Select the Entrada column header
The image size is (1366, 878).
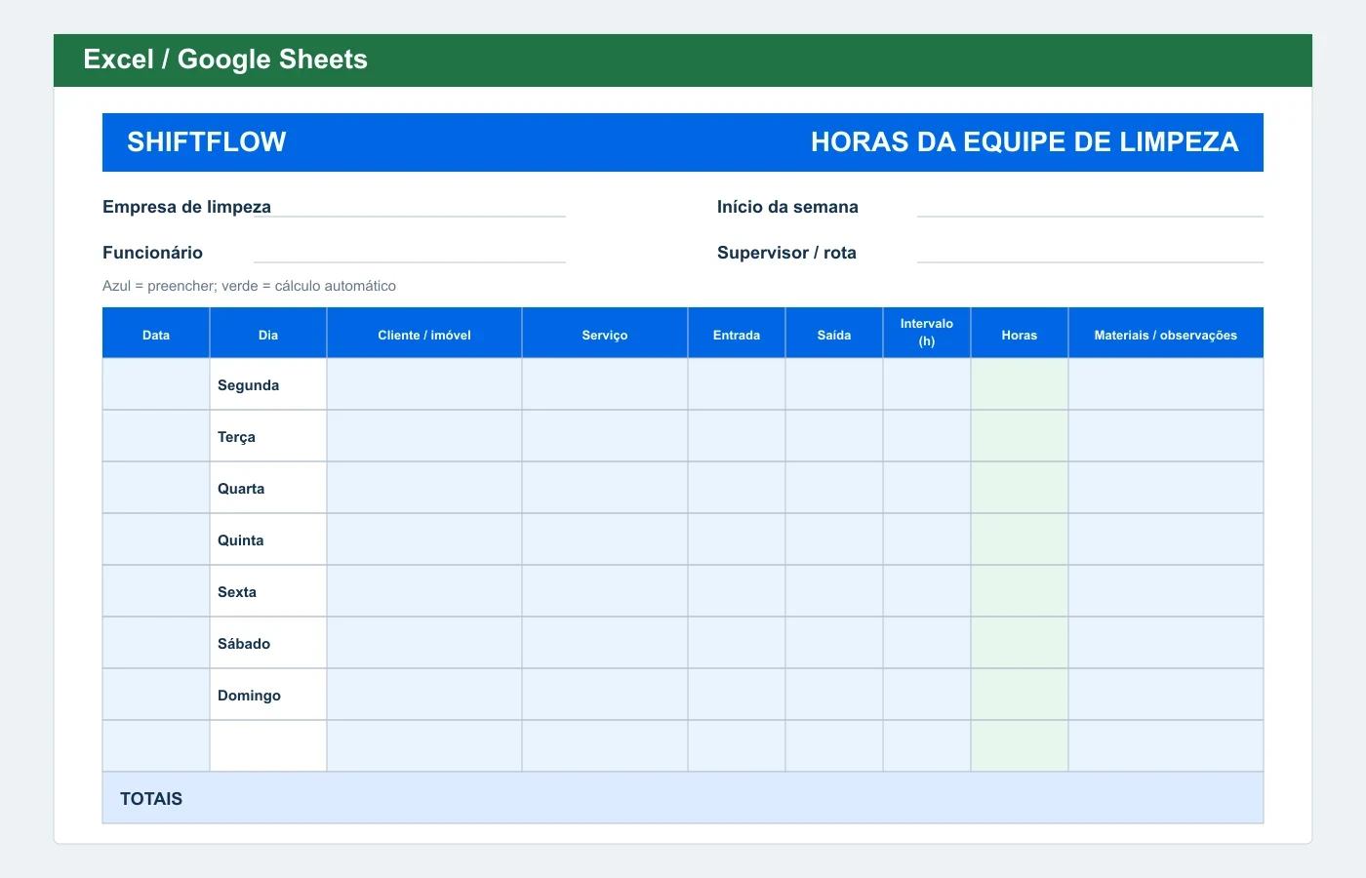tap(737, 334)
